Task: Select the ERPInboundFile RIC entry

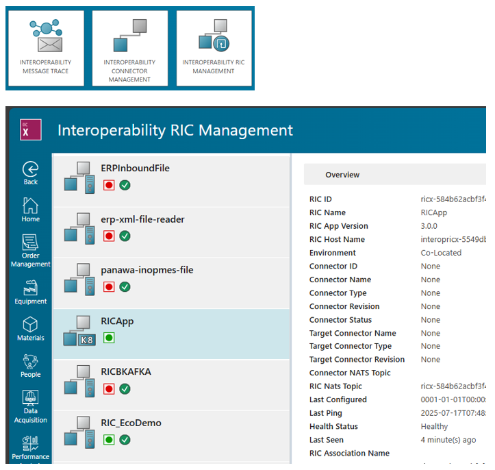Action: tap(135, 169)
